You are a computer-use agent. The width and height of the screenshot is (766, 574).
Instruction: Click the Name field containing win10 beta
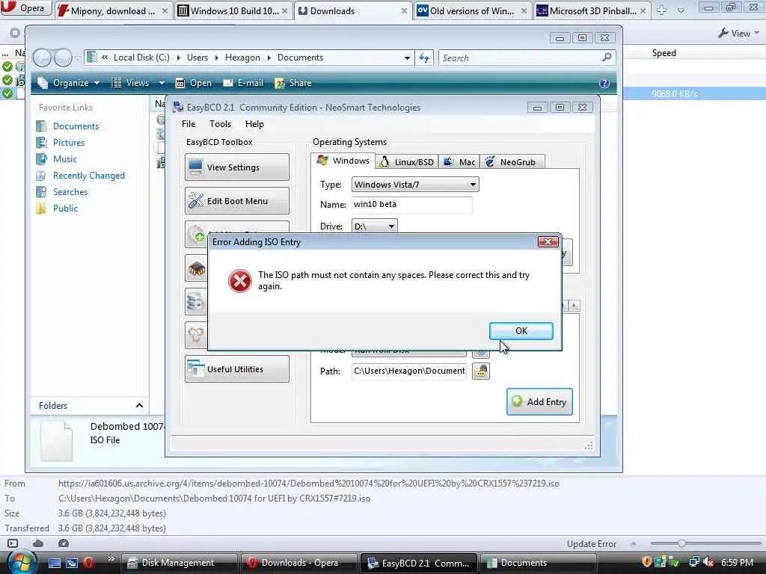click(411, 205)
